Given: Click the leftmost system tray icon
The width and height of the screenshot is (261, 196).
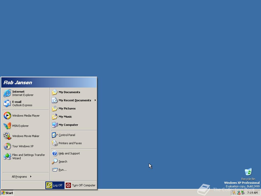Looking at the screenshot, I should point(234,193).
